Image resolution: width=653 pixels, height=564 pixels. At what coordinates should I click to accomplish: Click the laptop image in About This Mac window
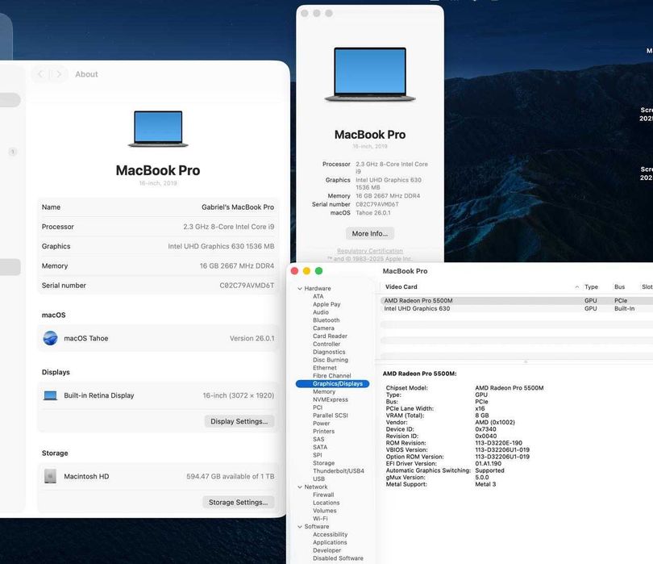370,74
